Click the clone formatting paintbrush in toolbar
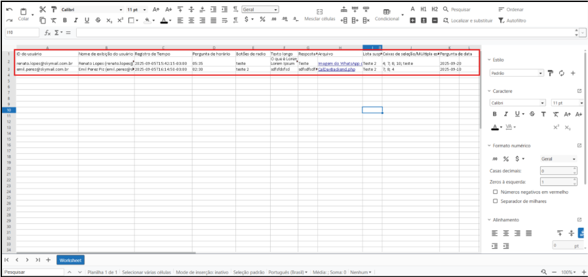 pyautogui.click(x=52, y=10)
